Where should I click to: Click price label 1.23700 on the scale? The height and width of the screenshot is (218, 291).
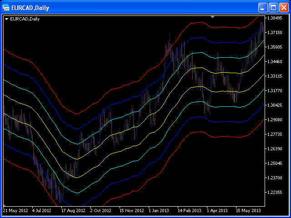275,178
